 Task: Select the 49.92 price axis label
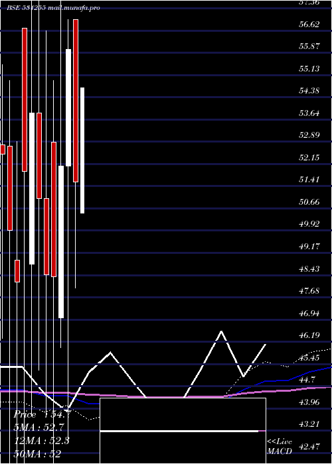309,224
